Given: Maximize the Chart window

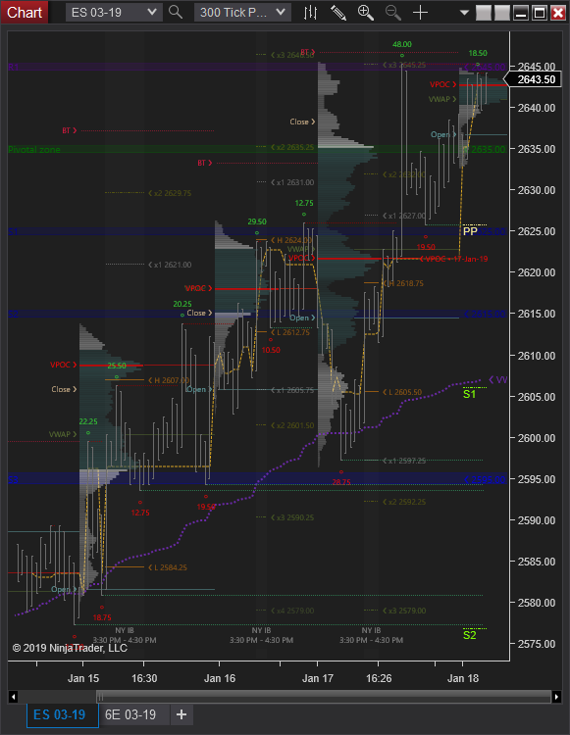Looking at the screenshot, I should point(540,13).
